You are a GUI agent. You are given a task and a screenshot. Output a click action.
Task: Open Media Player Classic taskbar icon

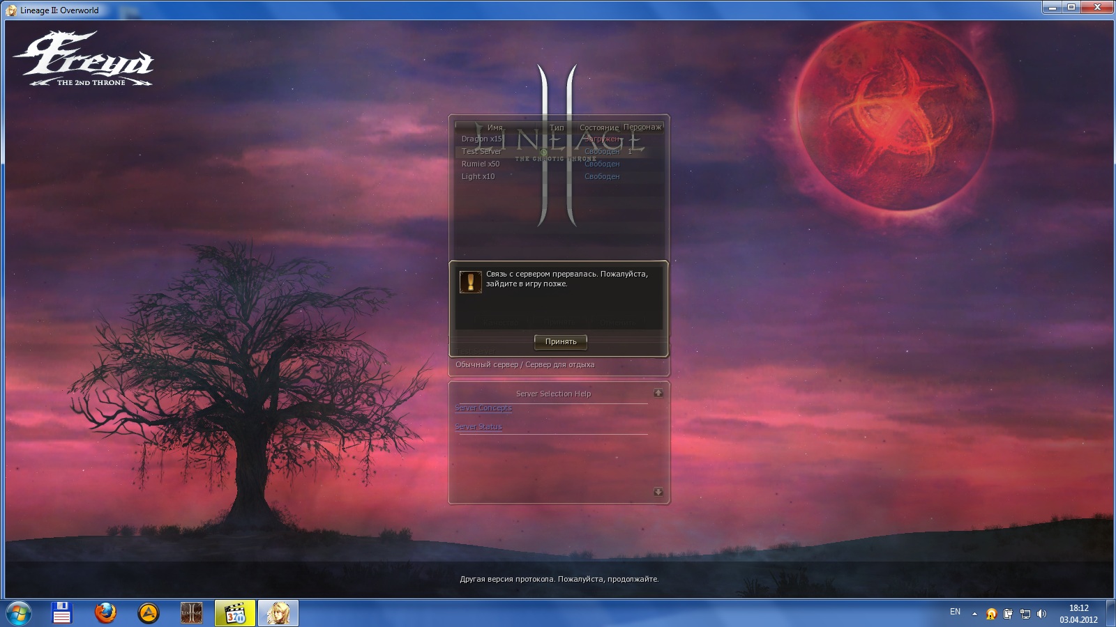tap(235, 613)
